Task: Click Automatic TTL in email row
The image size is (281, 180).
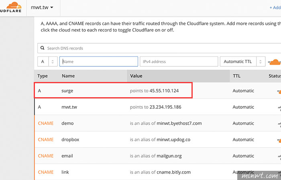Action: point(243,156)
